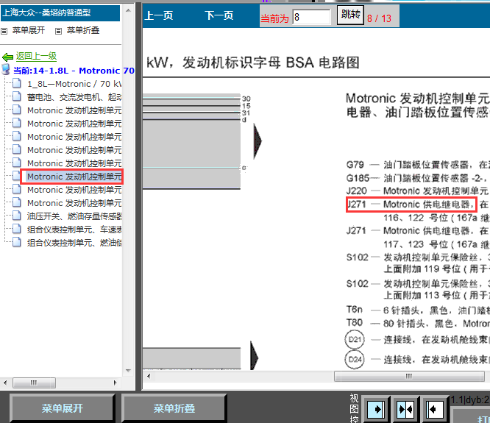Click 菜单折叠 icon in top panel

(58, 31)
